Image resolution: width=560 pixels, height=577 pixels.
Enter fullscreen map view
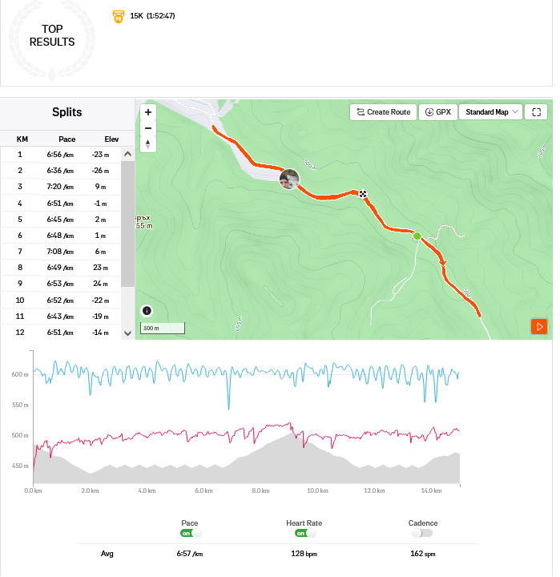click(536, 112)
